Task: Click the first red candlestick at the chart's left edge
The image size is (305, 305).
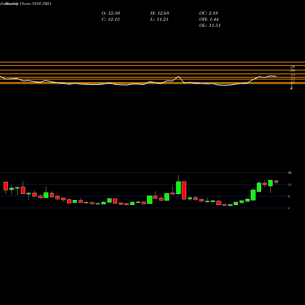Action: coord(5,186)
